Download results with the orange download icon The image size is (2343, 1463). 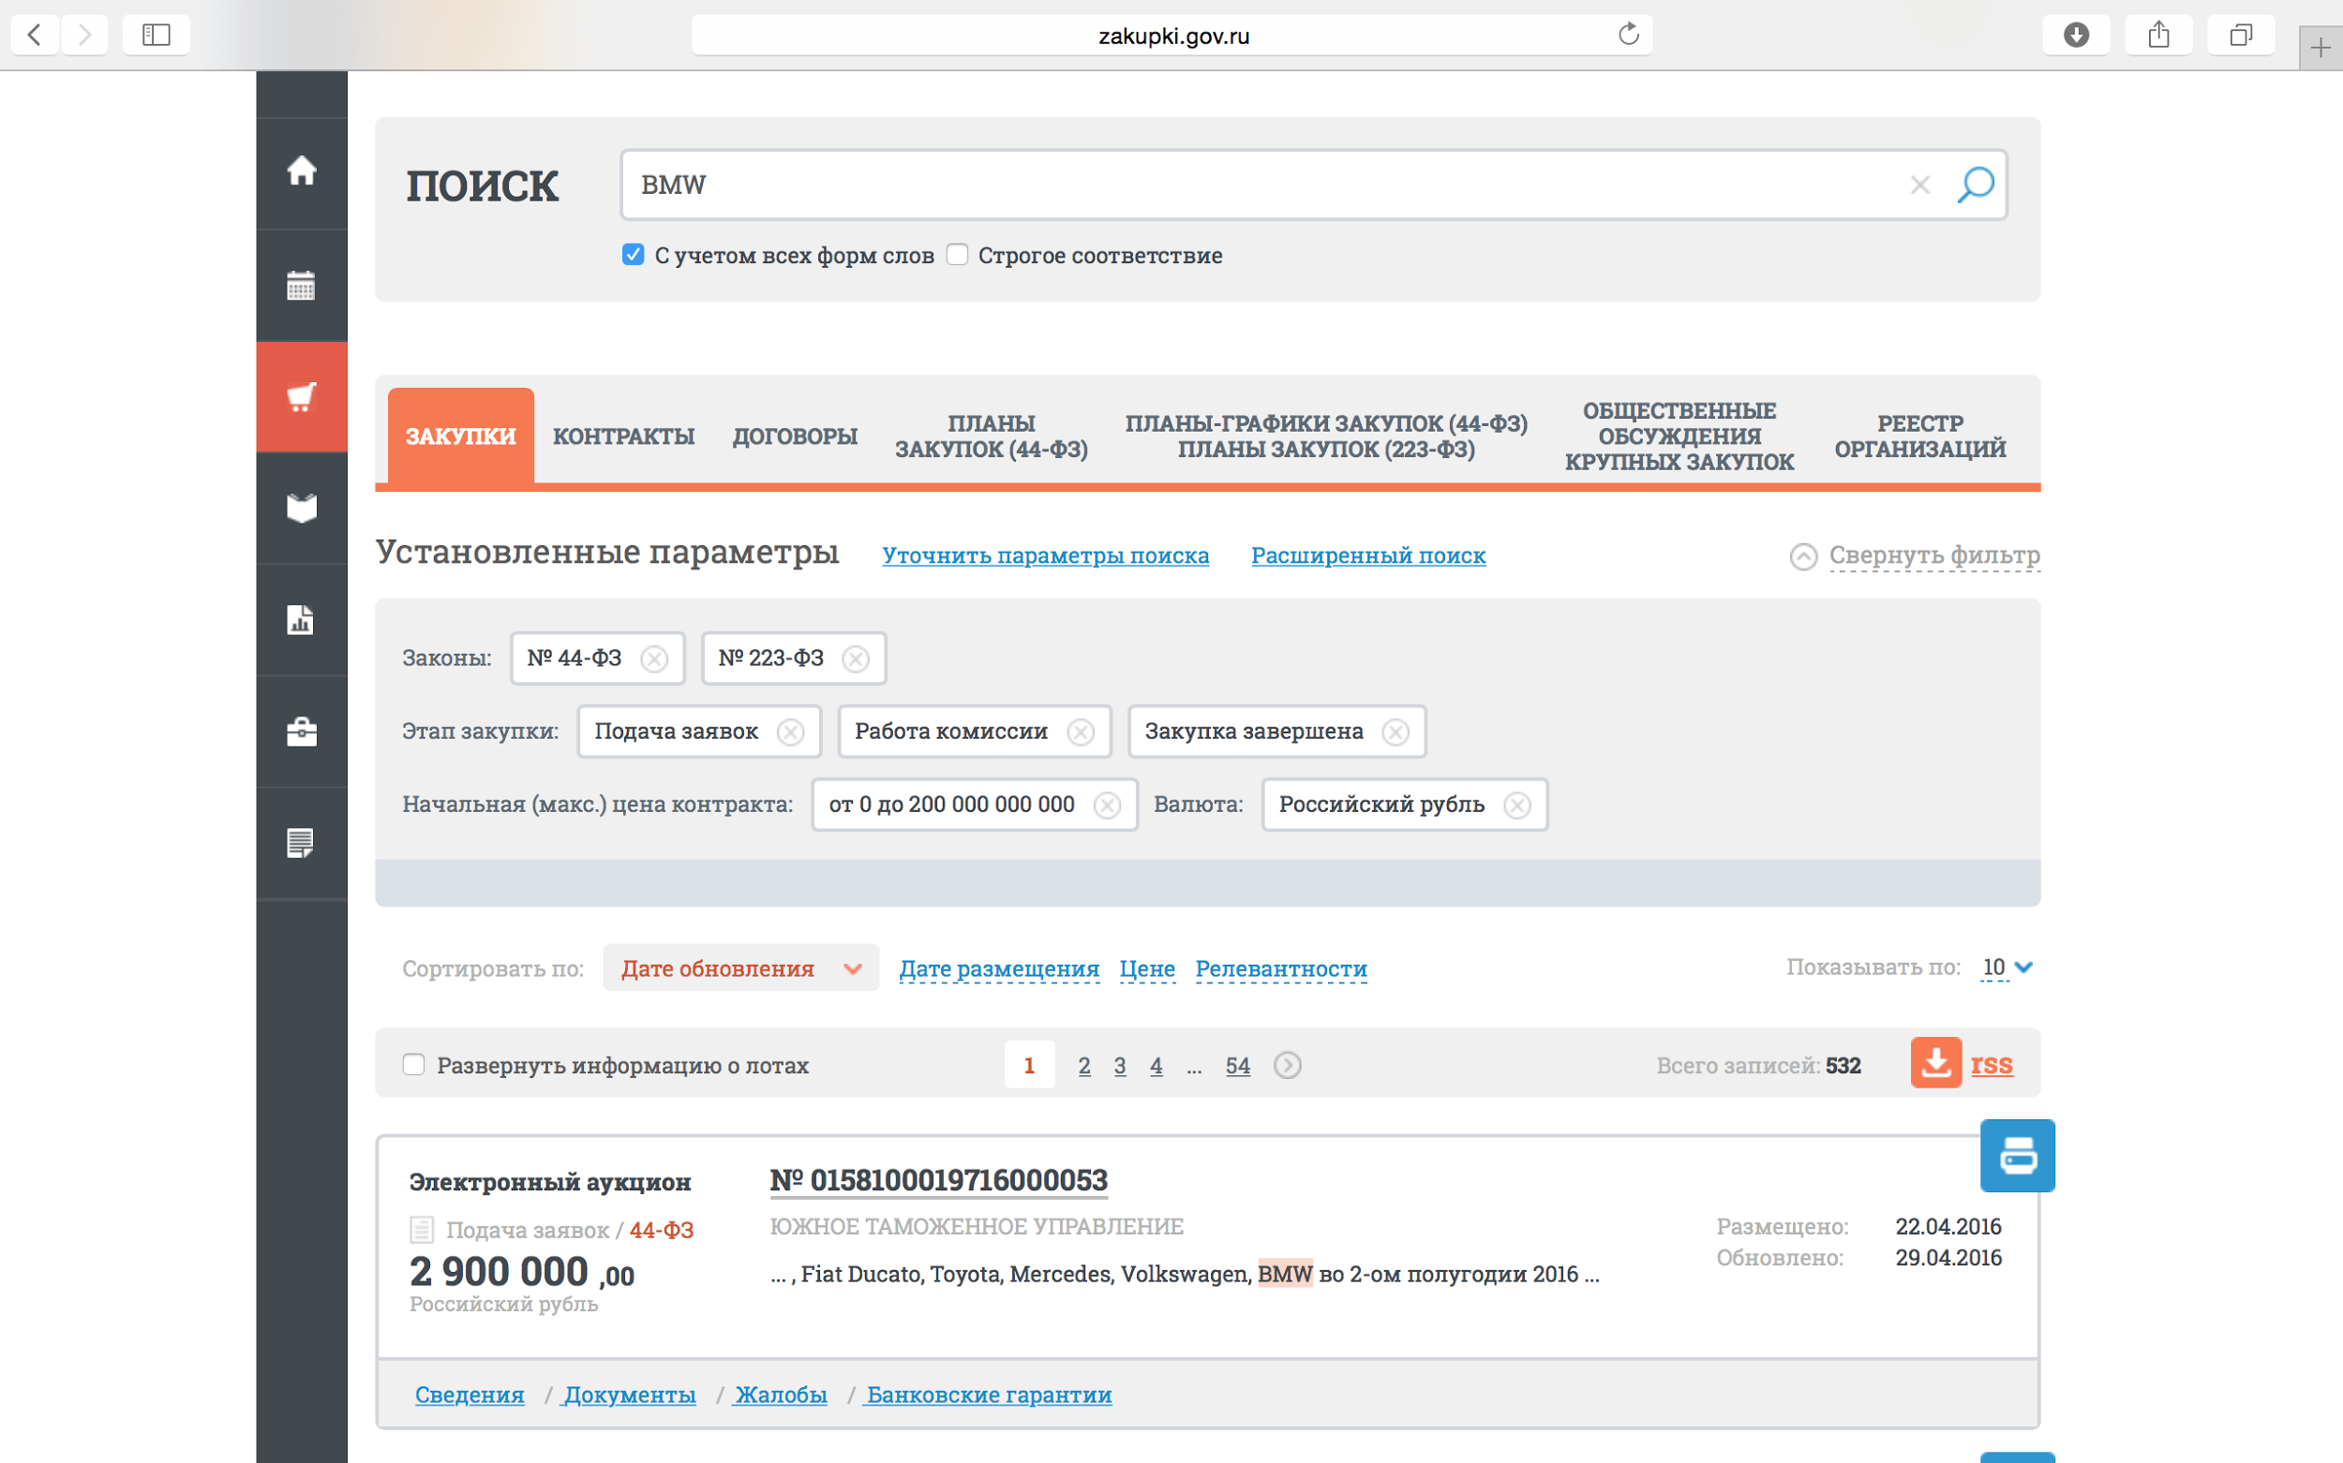pyautogui.click(x=1935, y=1062)
